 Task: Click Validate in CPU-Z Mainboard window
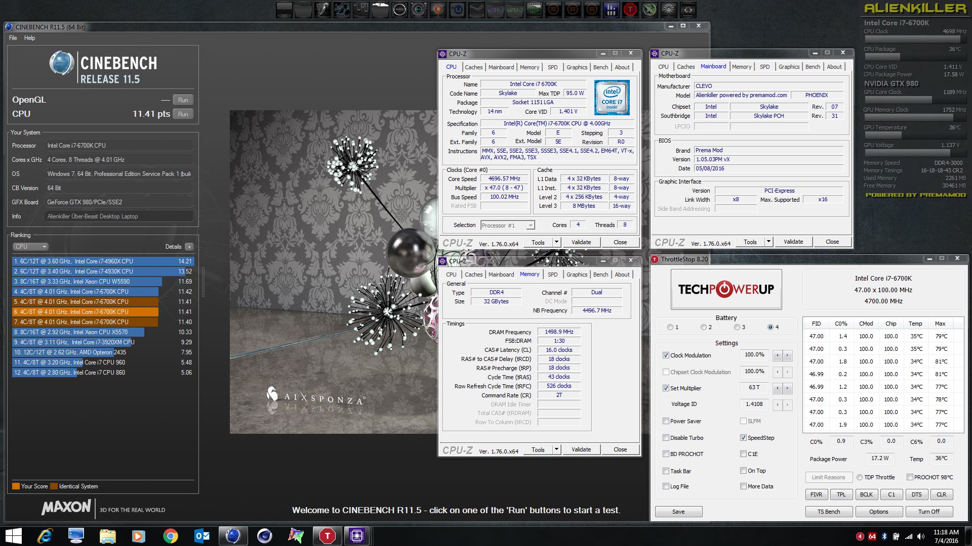point(793,242)
